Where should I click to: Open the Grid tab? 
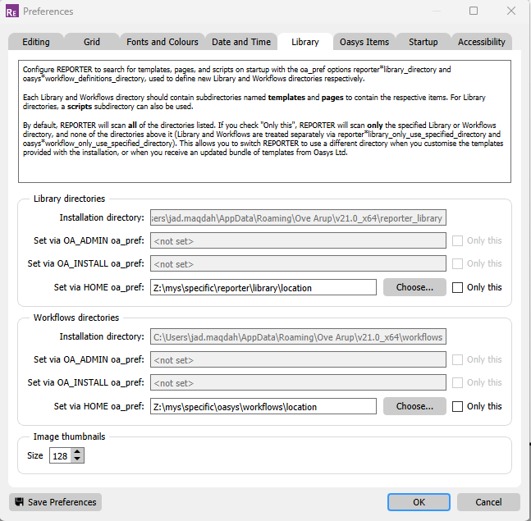pyautogui.click(x=92, y=42)
